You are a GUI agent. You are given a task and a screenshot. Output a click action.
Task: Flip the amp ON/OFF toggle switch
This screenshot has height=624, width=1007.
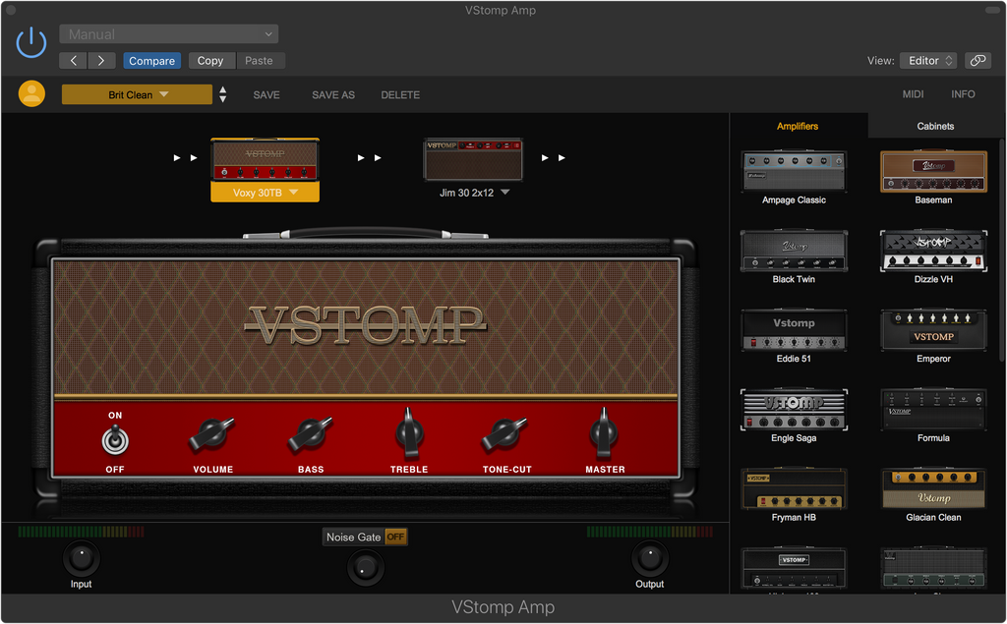pos(115,440)
